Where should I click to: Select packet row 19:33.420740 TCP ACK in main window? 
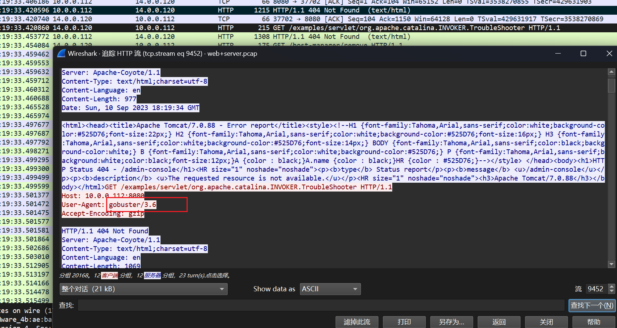(x=308, y=19)
